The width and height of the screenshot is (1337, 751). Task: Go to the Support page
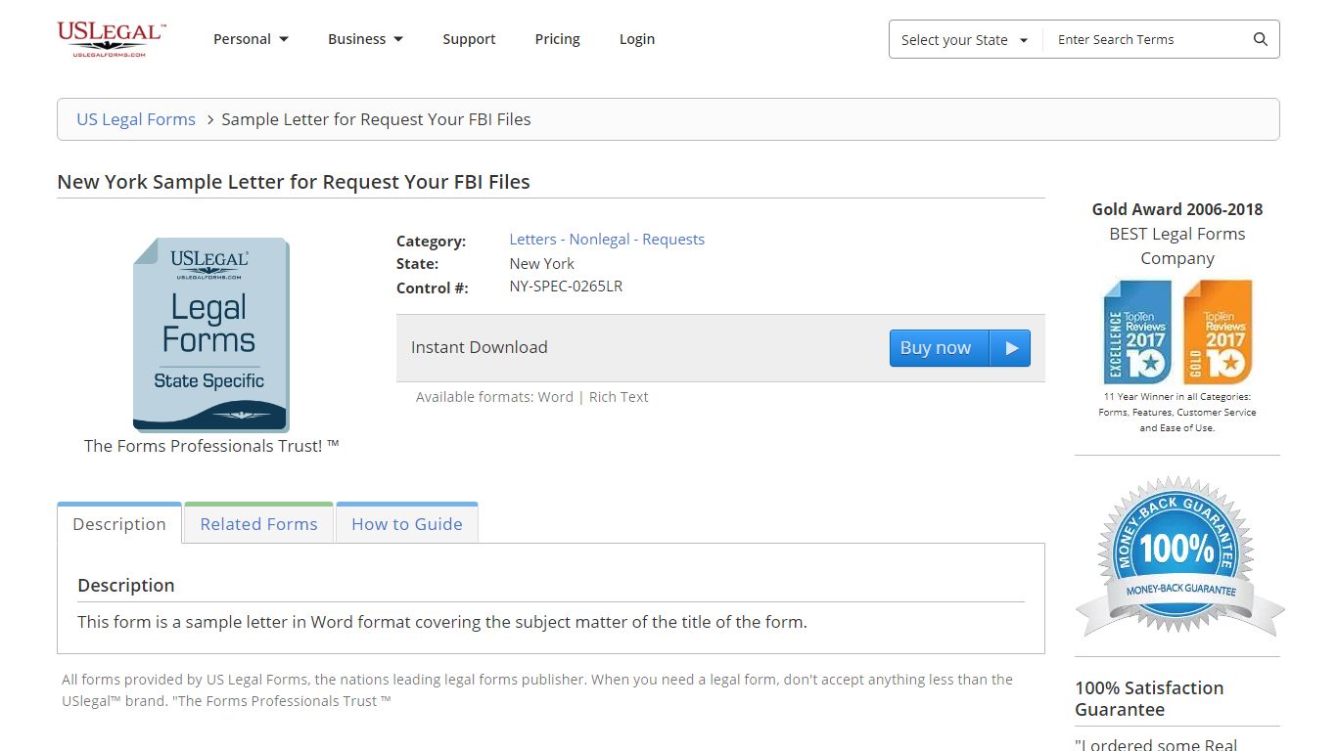pos(469,39)
